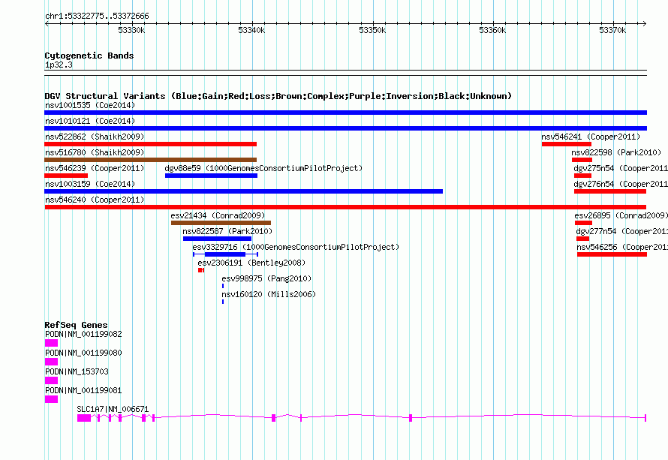Click the PODN NM_001199082 magenta gene block
The height and width of the screenshot is (460, 668).
pyautogui.click(x=51, y=343)
